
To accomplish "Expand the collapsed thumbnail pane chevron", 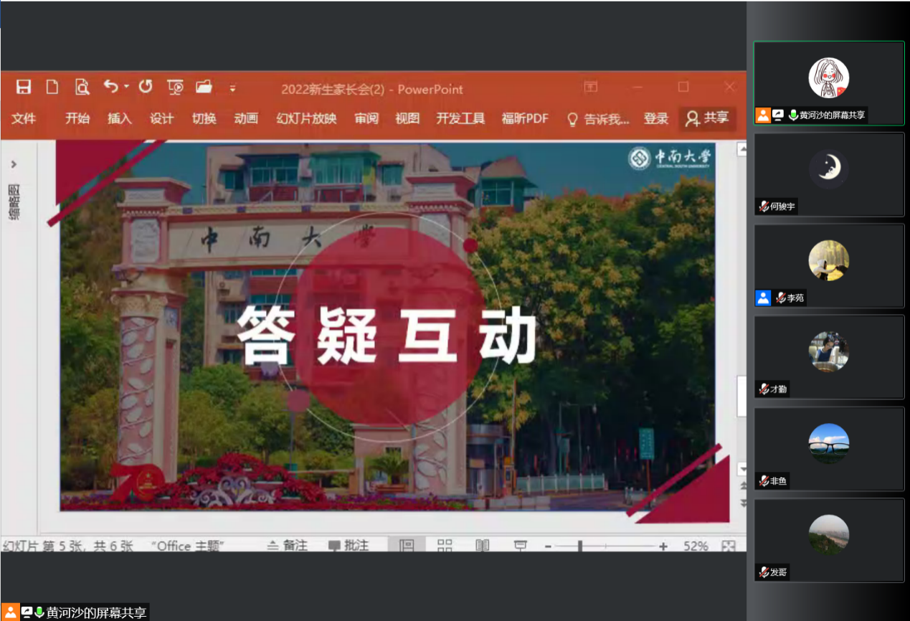I will (x=14, y=164).
